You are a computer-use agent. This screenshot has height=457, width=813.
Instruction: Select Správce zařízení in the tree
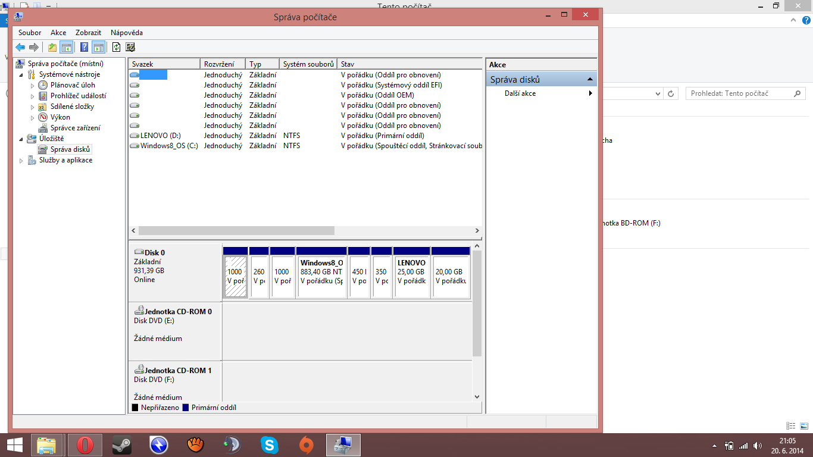(75, 128)
